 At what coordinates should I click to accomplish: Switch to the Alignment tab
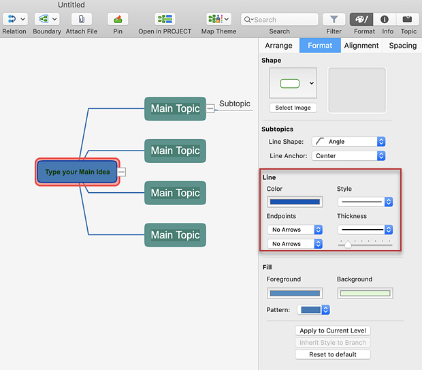pos(361,46)
